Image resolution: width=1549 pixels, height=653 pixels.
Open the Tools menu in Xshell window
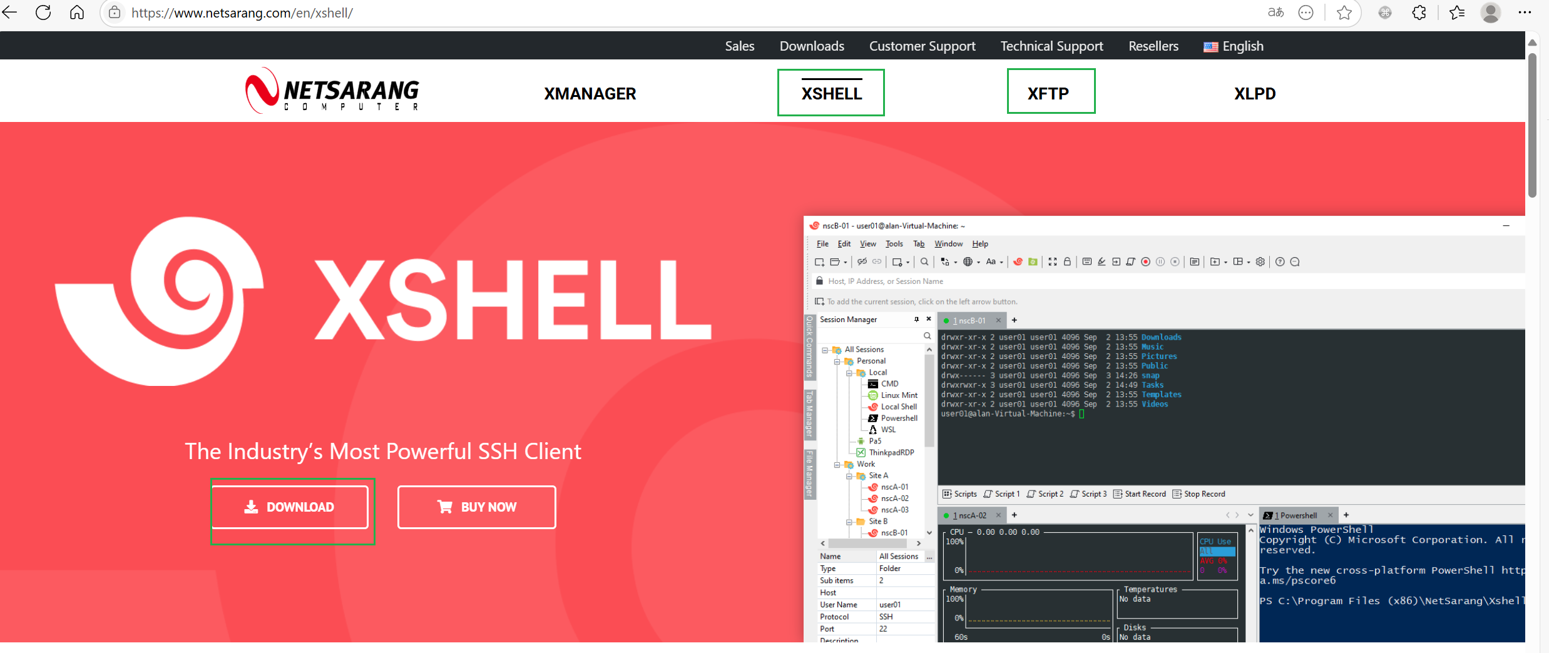pos(894,244)
